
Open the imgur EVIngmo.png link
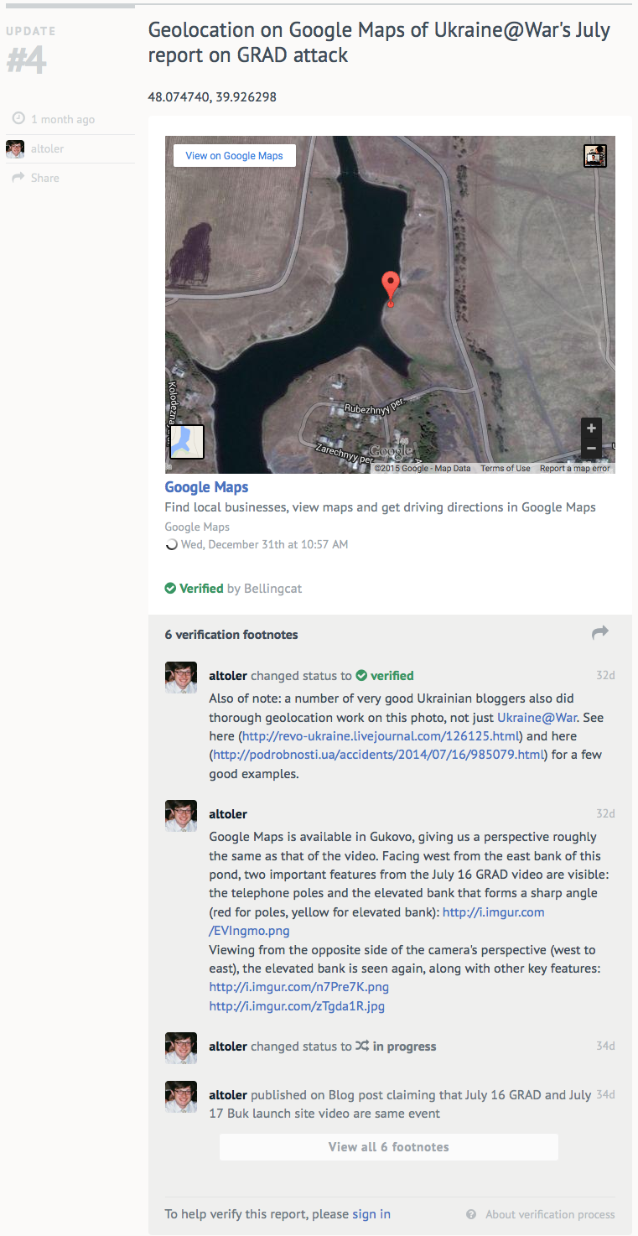(x=376, y=921)
